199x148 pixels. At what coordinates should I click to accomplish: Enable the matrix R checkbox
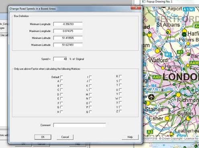point(120,76)
